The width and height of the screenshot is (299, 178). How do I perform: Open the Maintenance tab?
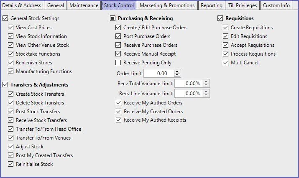click(x=83, y=5)
